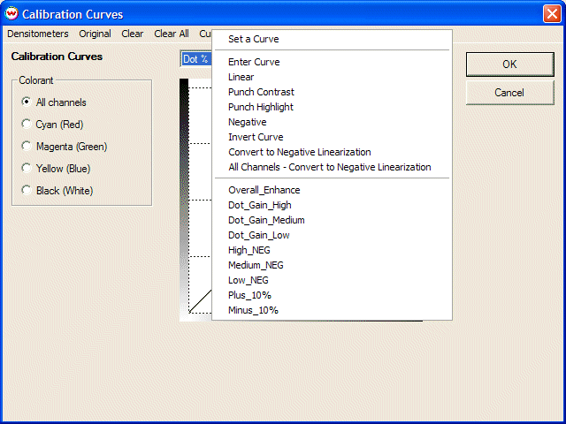Choose Punch Contrast from the menu

pos(261,93)
